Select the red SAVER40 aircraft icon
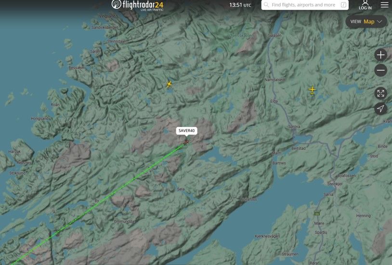Image resolution: width=392 pixels, height=265 pixels. (186, 142)
